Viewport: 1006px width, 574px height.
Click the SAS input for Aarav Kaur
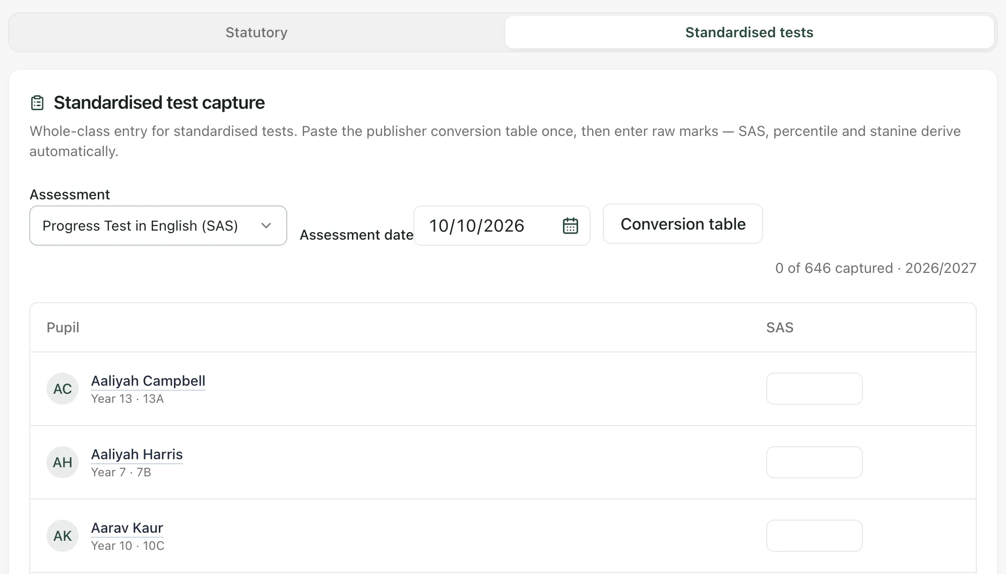814,536
